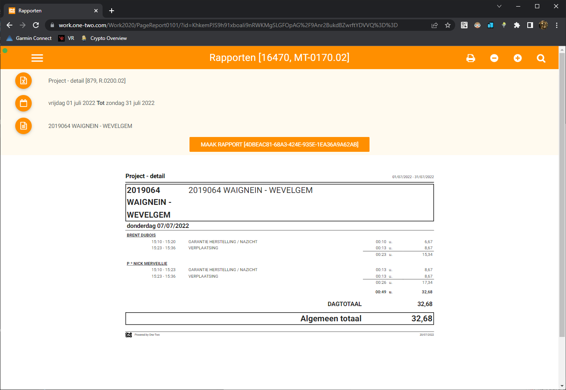Click the blue panels extension icon

[x=491, y=25]
